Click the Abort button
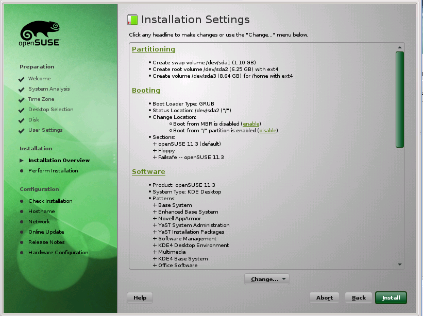Screen dimensions: 423x316 click(324, 297)
